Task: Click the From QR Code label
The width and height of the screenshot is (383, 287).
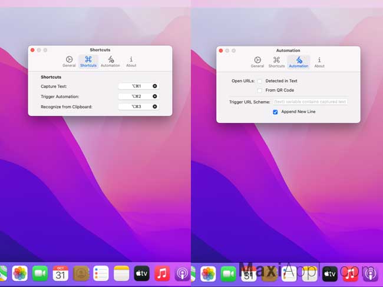Action: pyautogui.click(x=280, y=90)
